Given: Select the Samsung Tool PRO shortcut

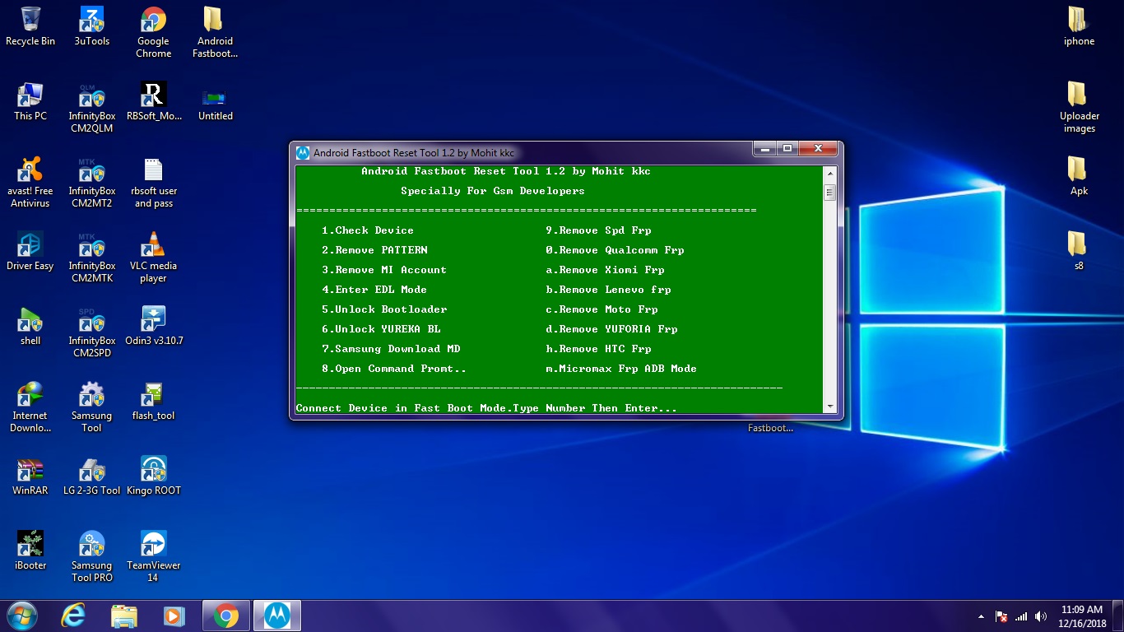Looking at the screenshot, I should (91, 556).
